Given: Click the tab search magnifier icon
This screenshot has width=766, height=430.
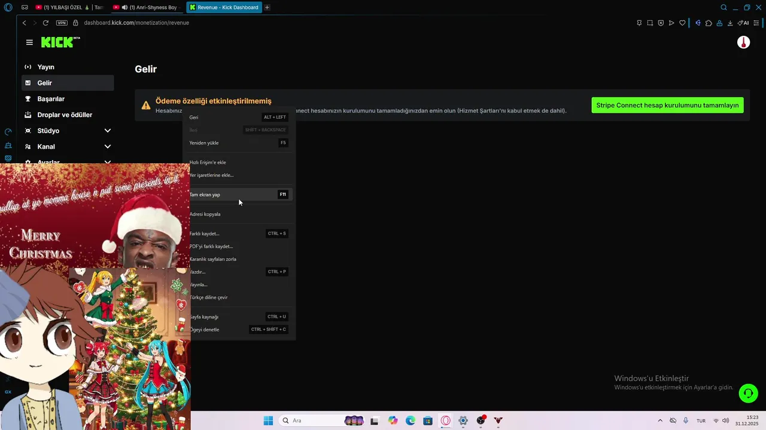Looking at the screenshot, I should point(724,7).
